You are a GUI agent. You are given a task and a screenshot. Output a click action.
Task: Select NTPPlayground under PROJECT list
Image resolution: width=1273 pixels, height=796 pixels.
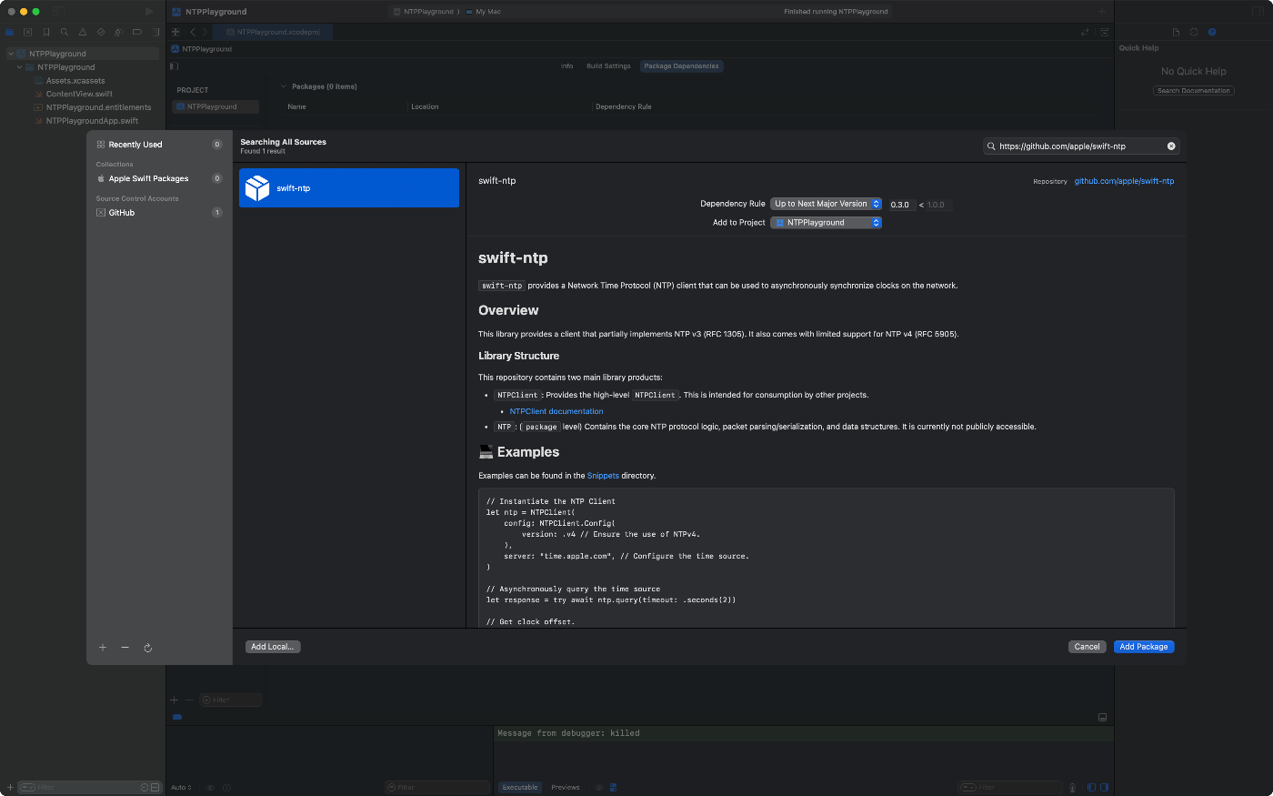pyautogui.click(x=216, y=106)
